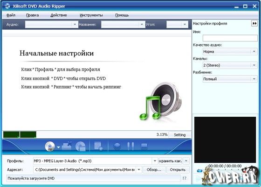The image size is (261, 187).
Task: Open DVD with the disc icon
Action: tap(50, 147)
